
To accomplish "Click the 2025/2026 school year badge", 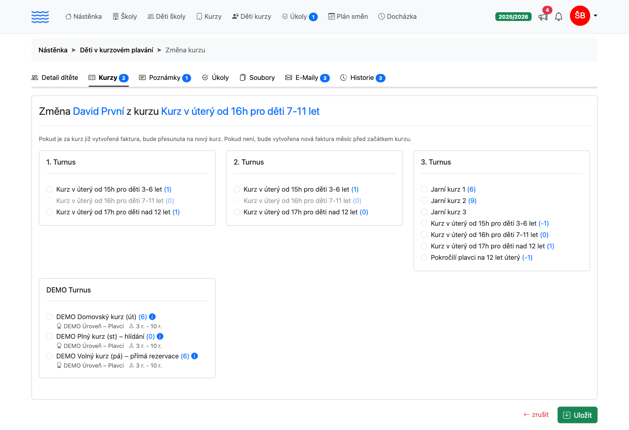I will (x=513, y=17).
